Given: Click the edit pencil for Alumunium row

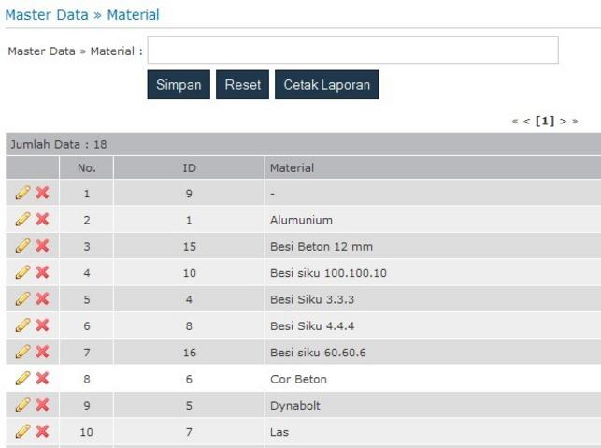Looking at the screenshot, I should (23, 220).
